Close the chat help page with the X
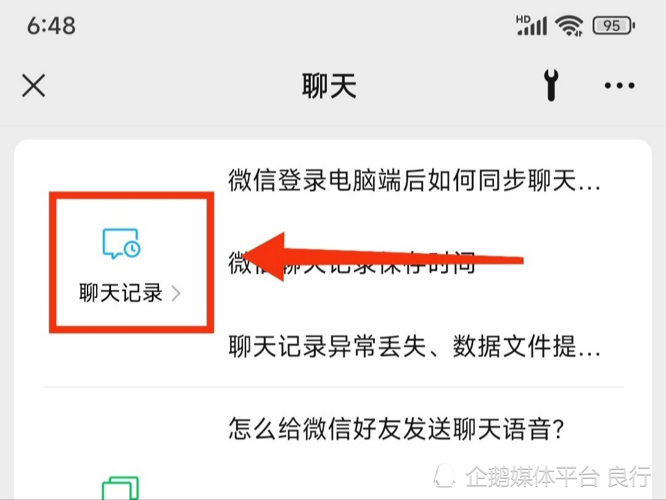The image size is (666, 500). point(33,85)
